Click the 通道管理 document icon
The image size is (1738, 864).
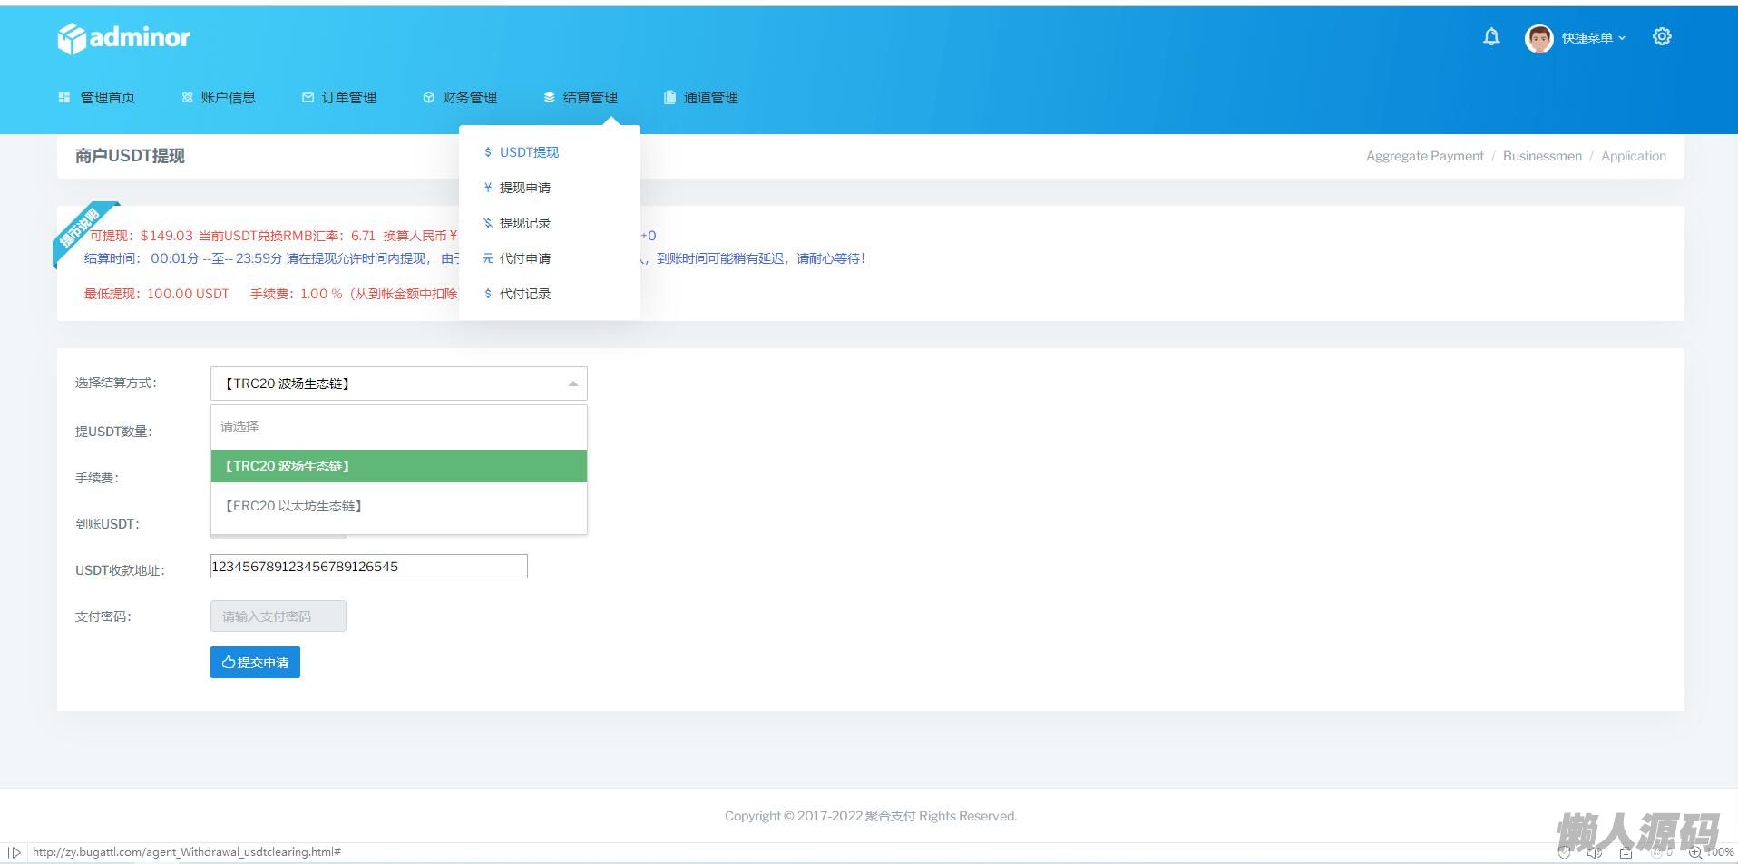pos(669,98)
